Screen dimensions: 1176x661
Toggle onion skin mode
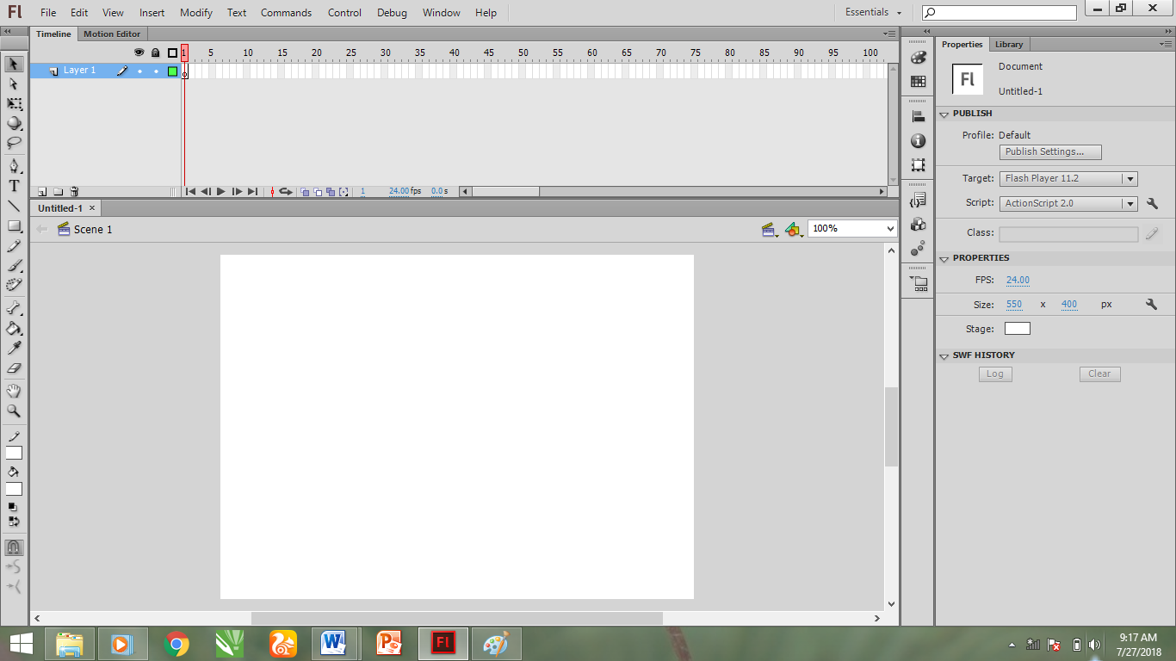point(303,191)
